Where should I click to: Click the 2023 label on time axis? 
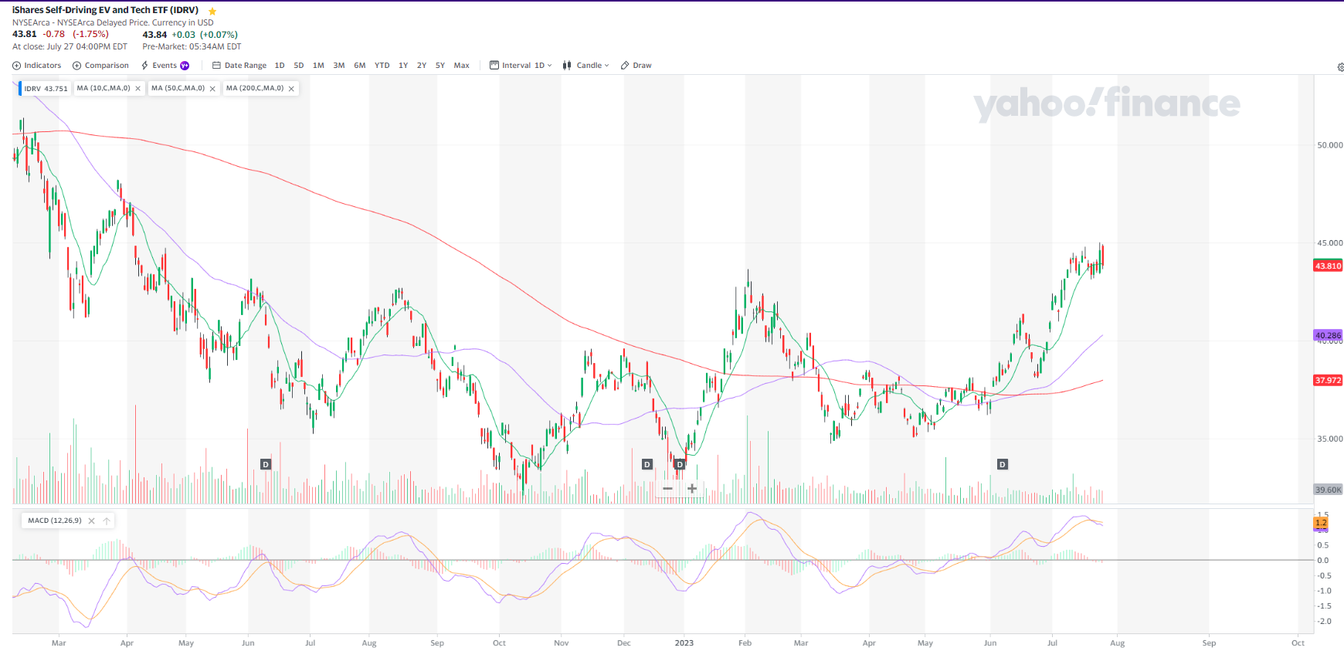coord(684,643)
